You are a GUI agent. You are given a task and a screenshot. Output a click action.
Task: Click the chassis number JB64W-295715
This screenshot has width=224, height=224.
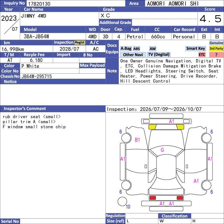point(37,76)
